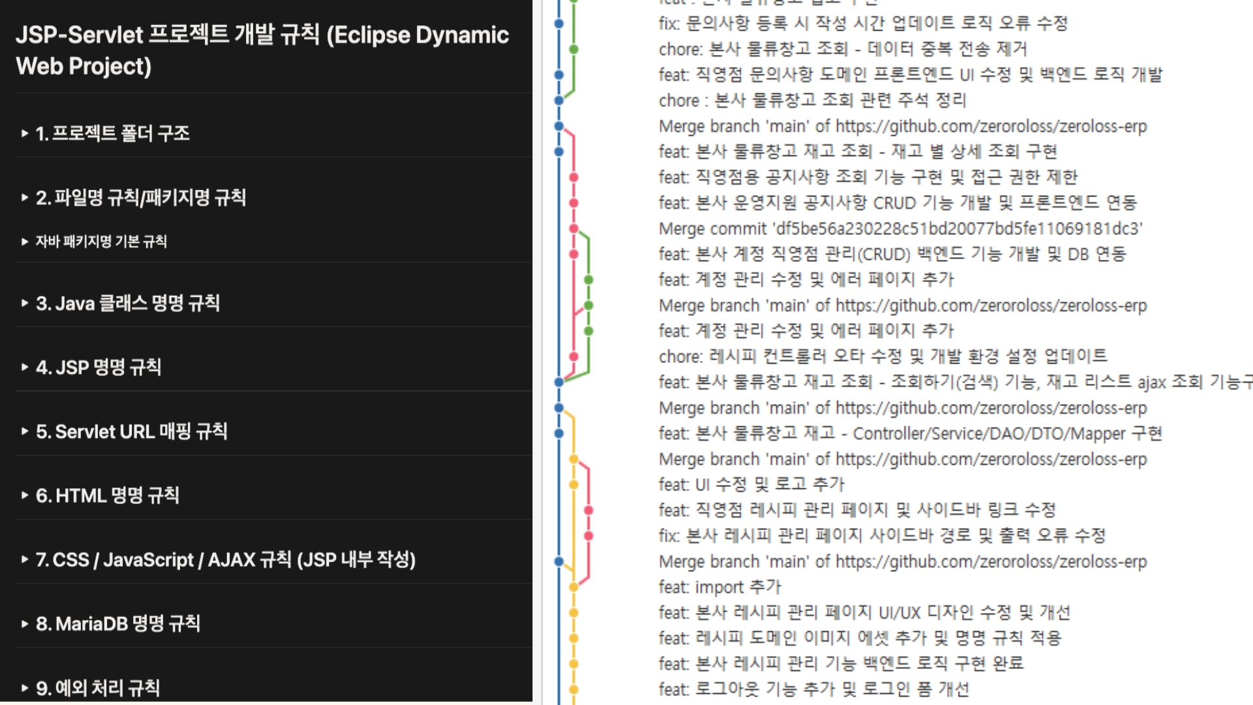Click red graph node beside 직영점 레시피 관리 페이지 commit
The width and height of the screenshot is (1253, 705).
click(x=589, y=510)
